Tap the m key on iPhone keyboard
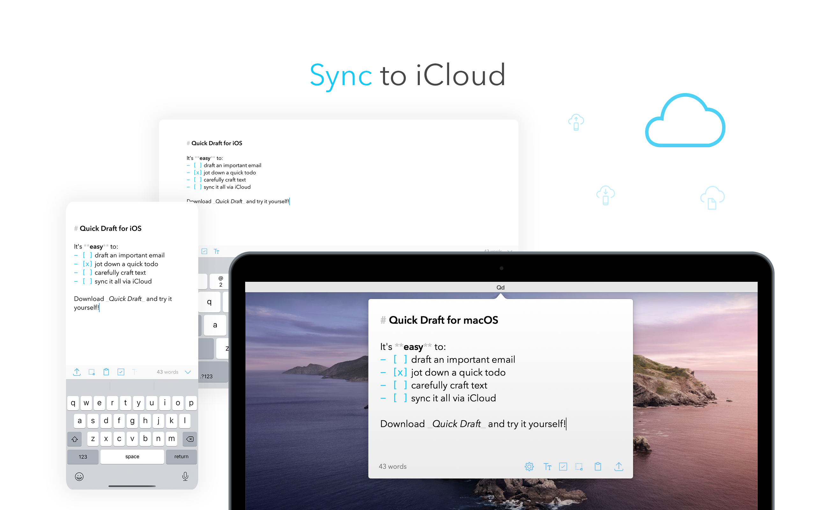The width and height of the screenshot is (816, 510). (171, 439)
